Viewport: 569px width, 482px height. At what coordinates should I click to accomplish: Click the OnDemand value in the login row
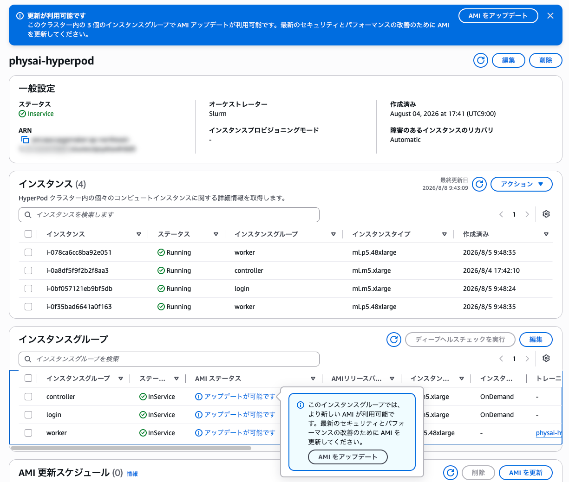(497, 415)
